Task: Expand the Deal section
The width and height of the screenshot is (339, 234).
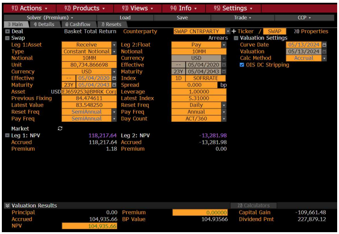Action: (7, 32)
